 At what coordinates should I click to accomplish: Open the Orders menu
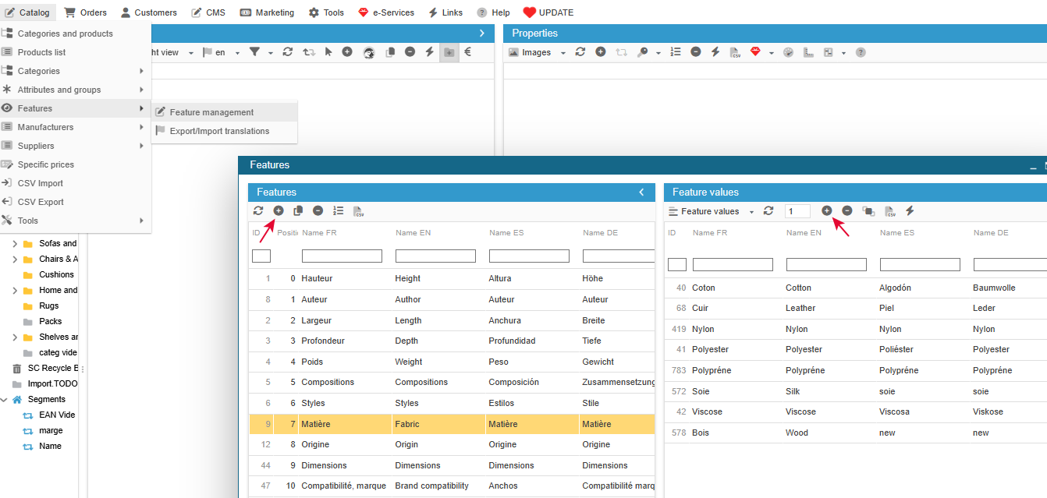[x=86, y=12]
